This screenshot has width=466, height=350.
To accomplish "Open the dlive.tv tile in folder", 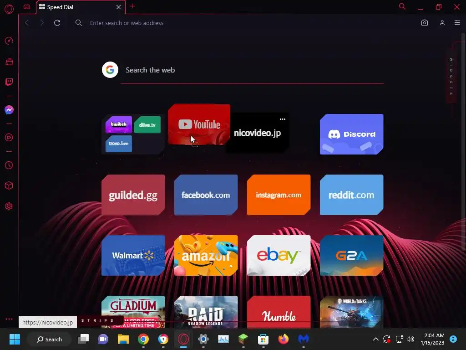I will click(x=147, y=125).
